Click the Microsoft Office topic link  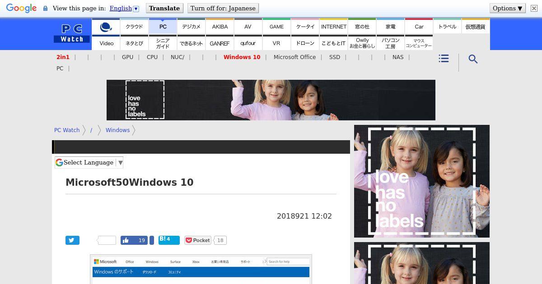point(294,57)
